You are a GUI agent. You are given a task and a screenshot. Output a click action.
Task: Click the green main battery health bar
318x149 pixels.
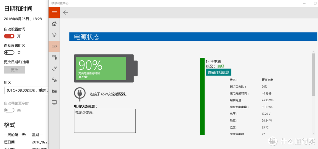pos(202,96)
